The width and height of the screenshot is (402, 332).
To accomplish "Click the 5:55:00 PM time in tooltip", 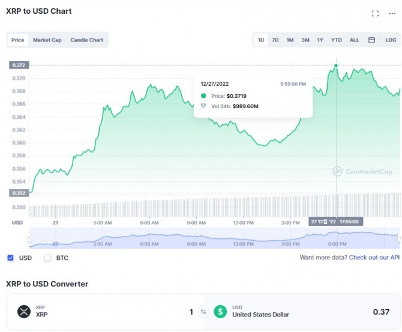I will click(293, 84).
